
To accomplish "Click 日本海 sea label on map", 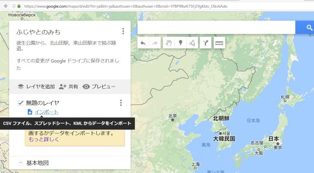I will point(253,121).
